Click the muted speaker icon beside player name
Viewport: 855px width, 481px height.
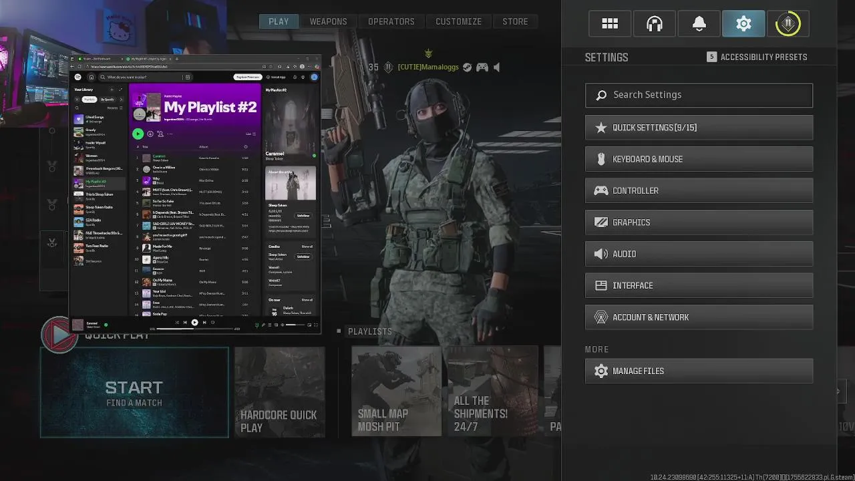496,67
